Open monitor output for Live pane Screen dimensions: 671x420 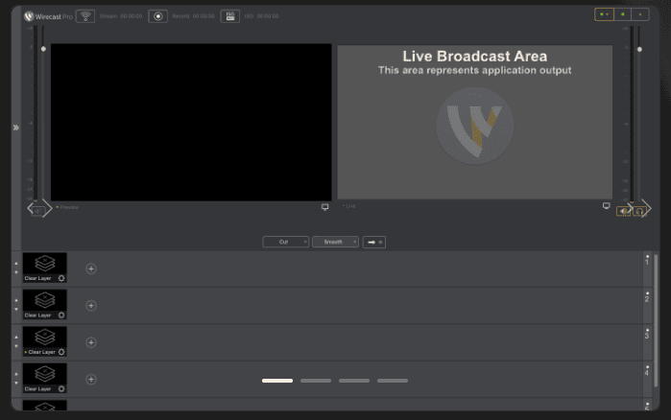[x=607, y=206]
